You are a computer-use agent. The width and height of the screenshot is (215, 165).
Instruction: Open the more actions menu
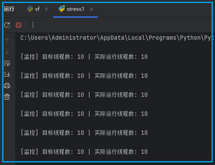point(33,25)
